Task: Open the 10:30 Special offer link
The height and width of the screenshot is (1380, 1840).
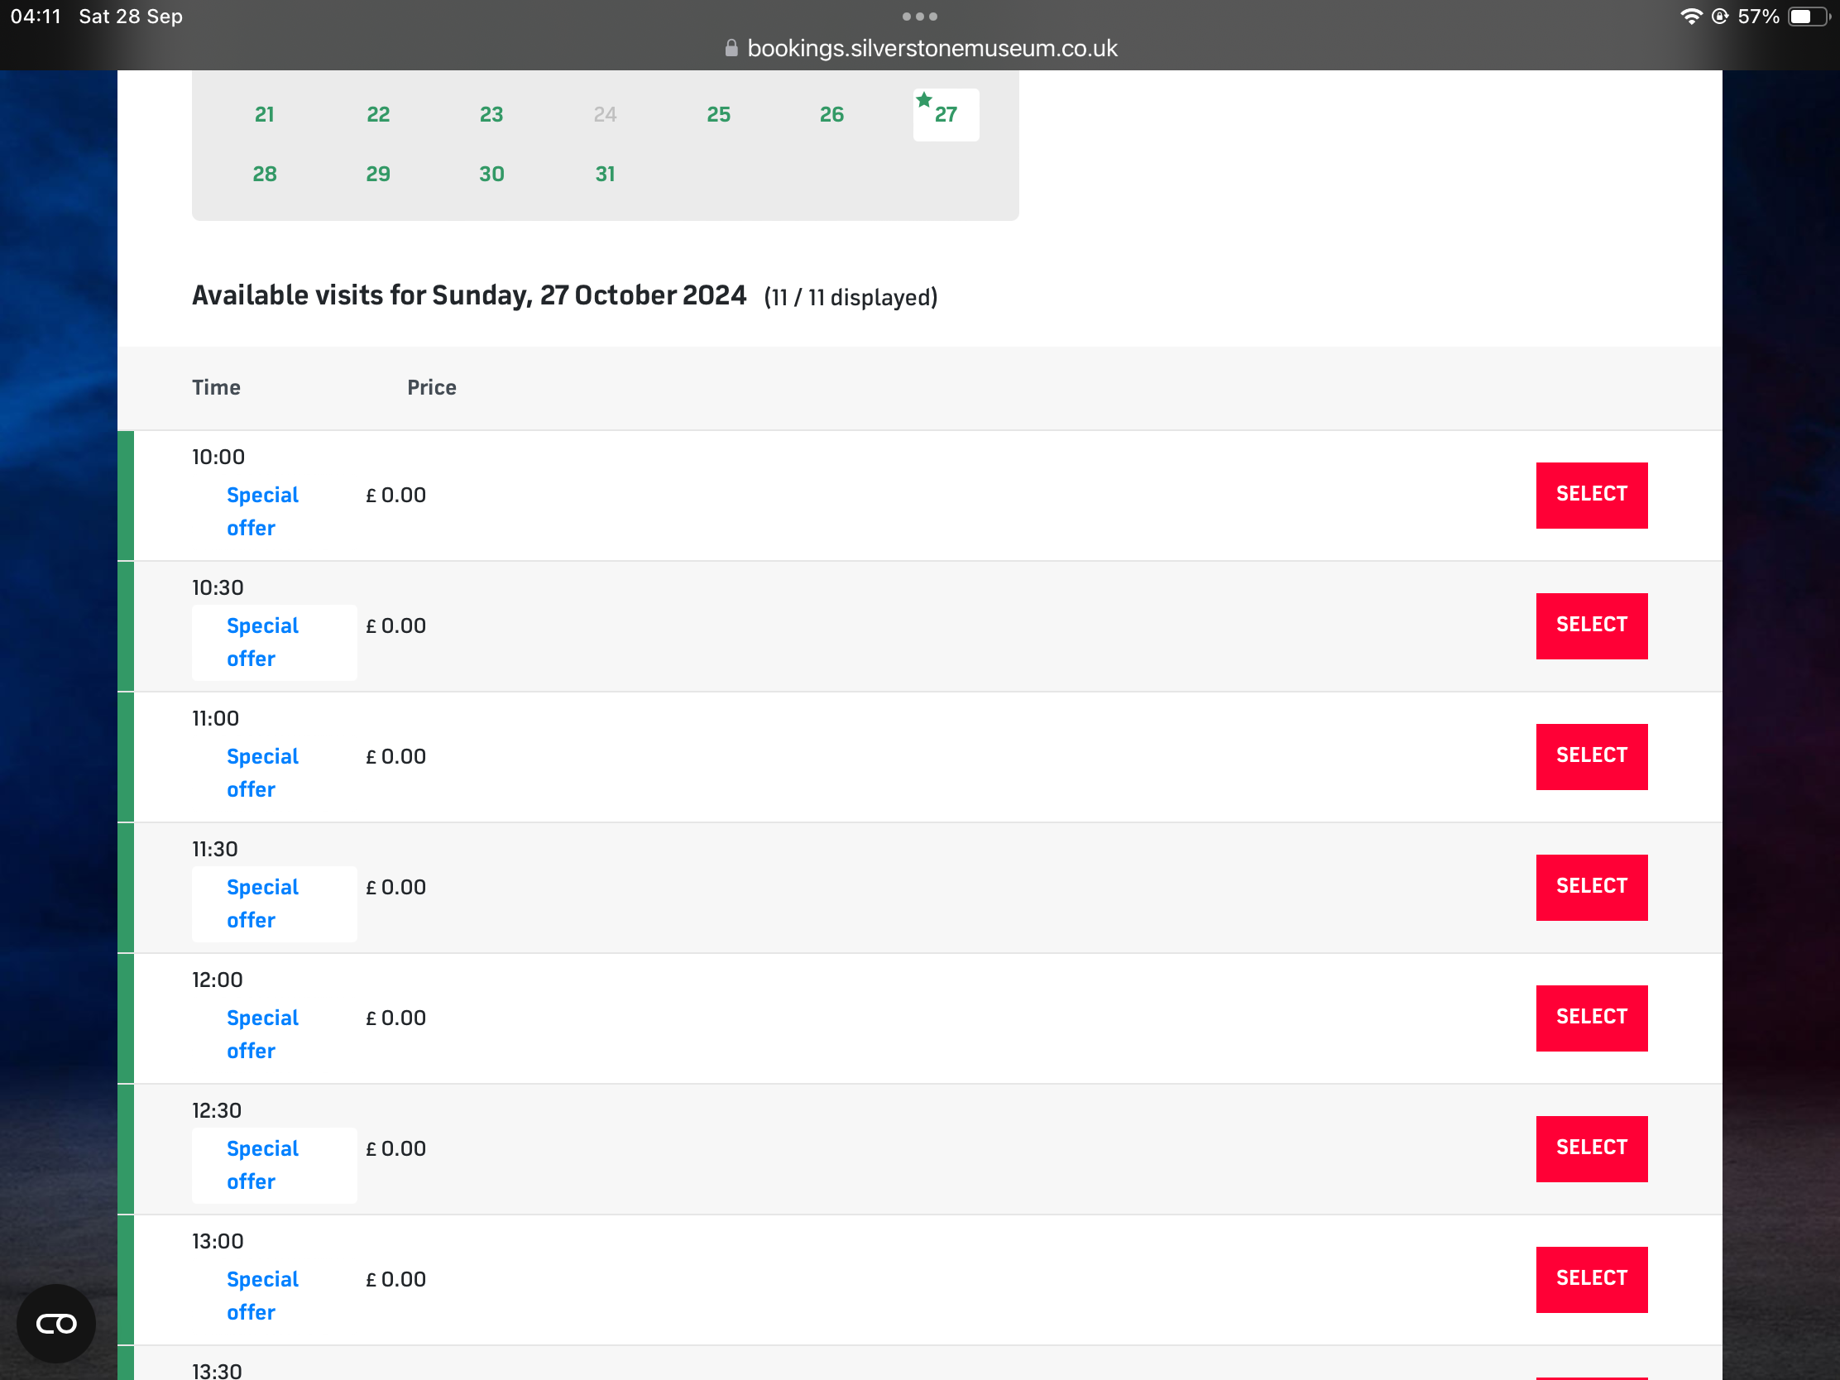Action: 262,642
